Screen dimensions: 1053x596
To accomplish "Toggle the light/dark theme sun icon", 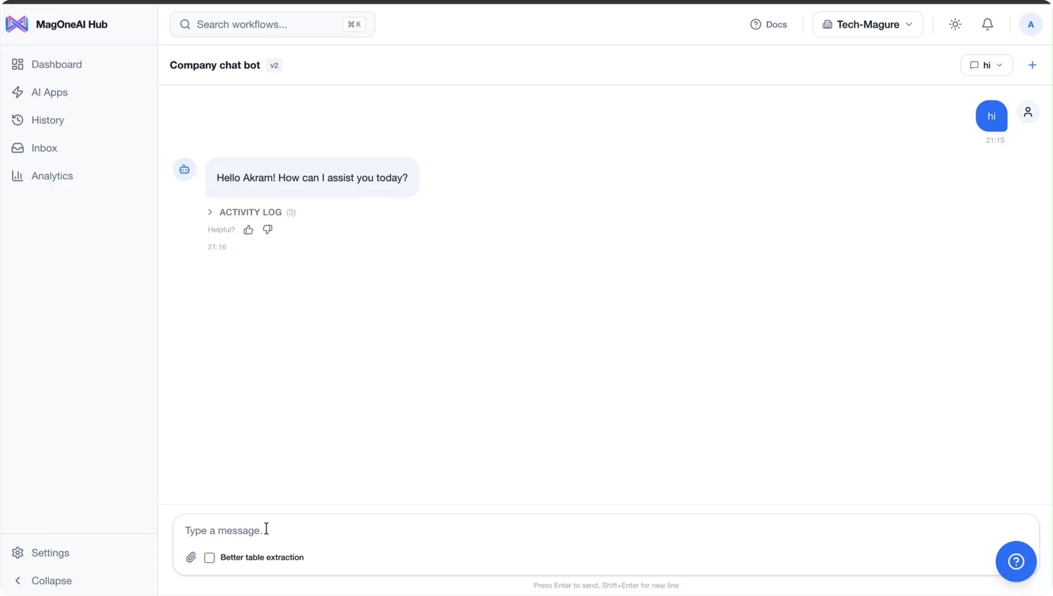I will click(x=955, y=24).
